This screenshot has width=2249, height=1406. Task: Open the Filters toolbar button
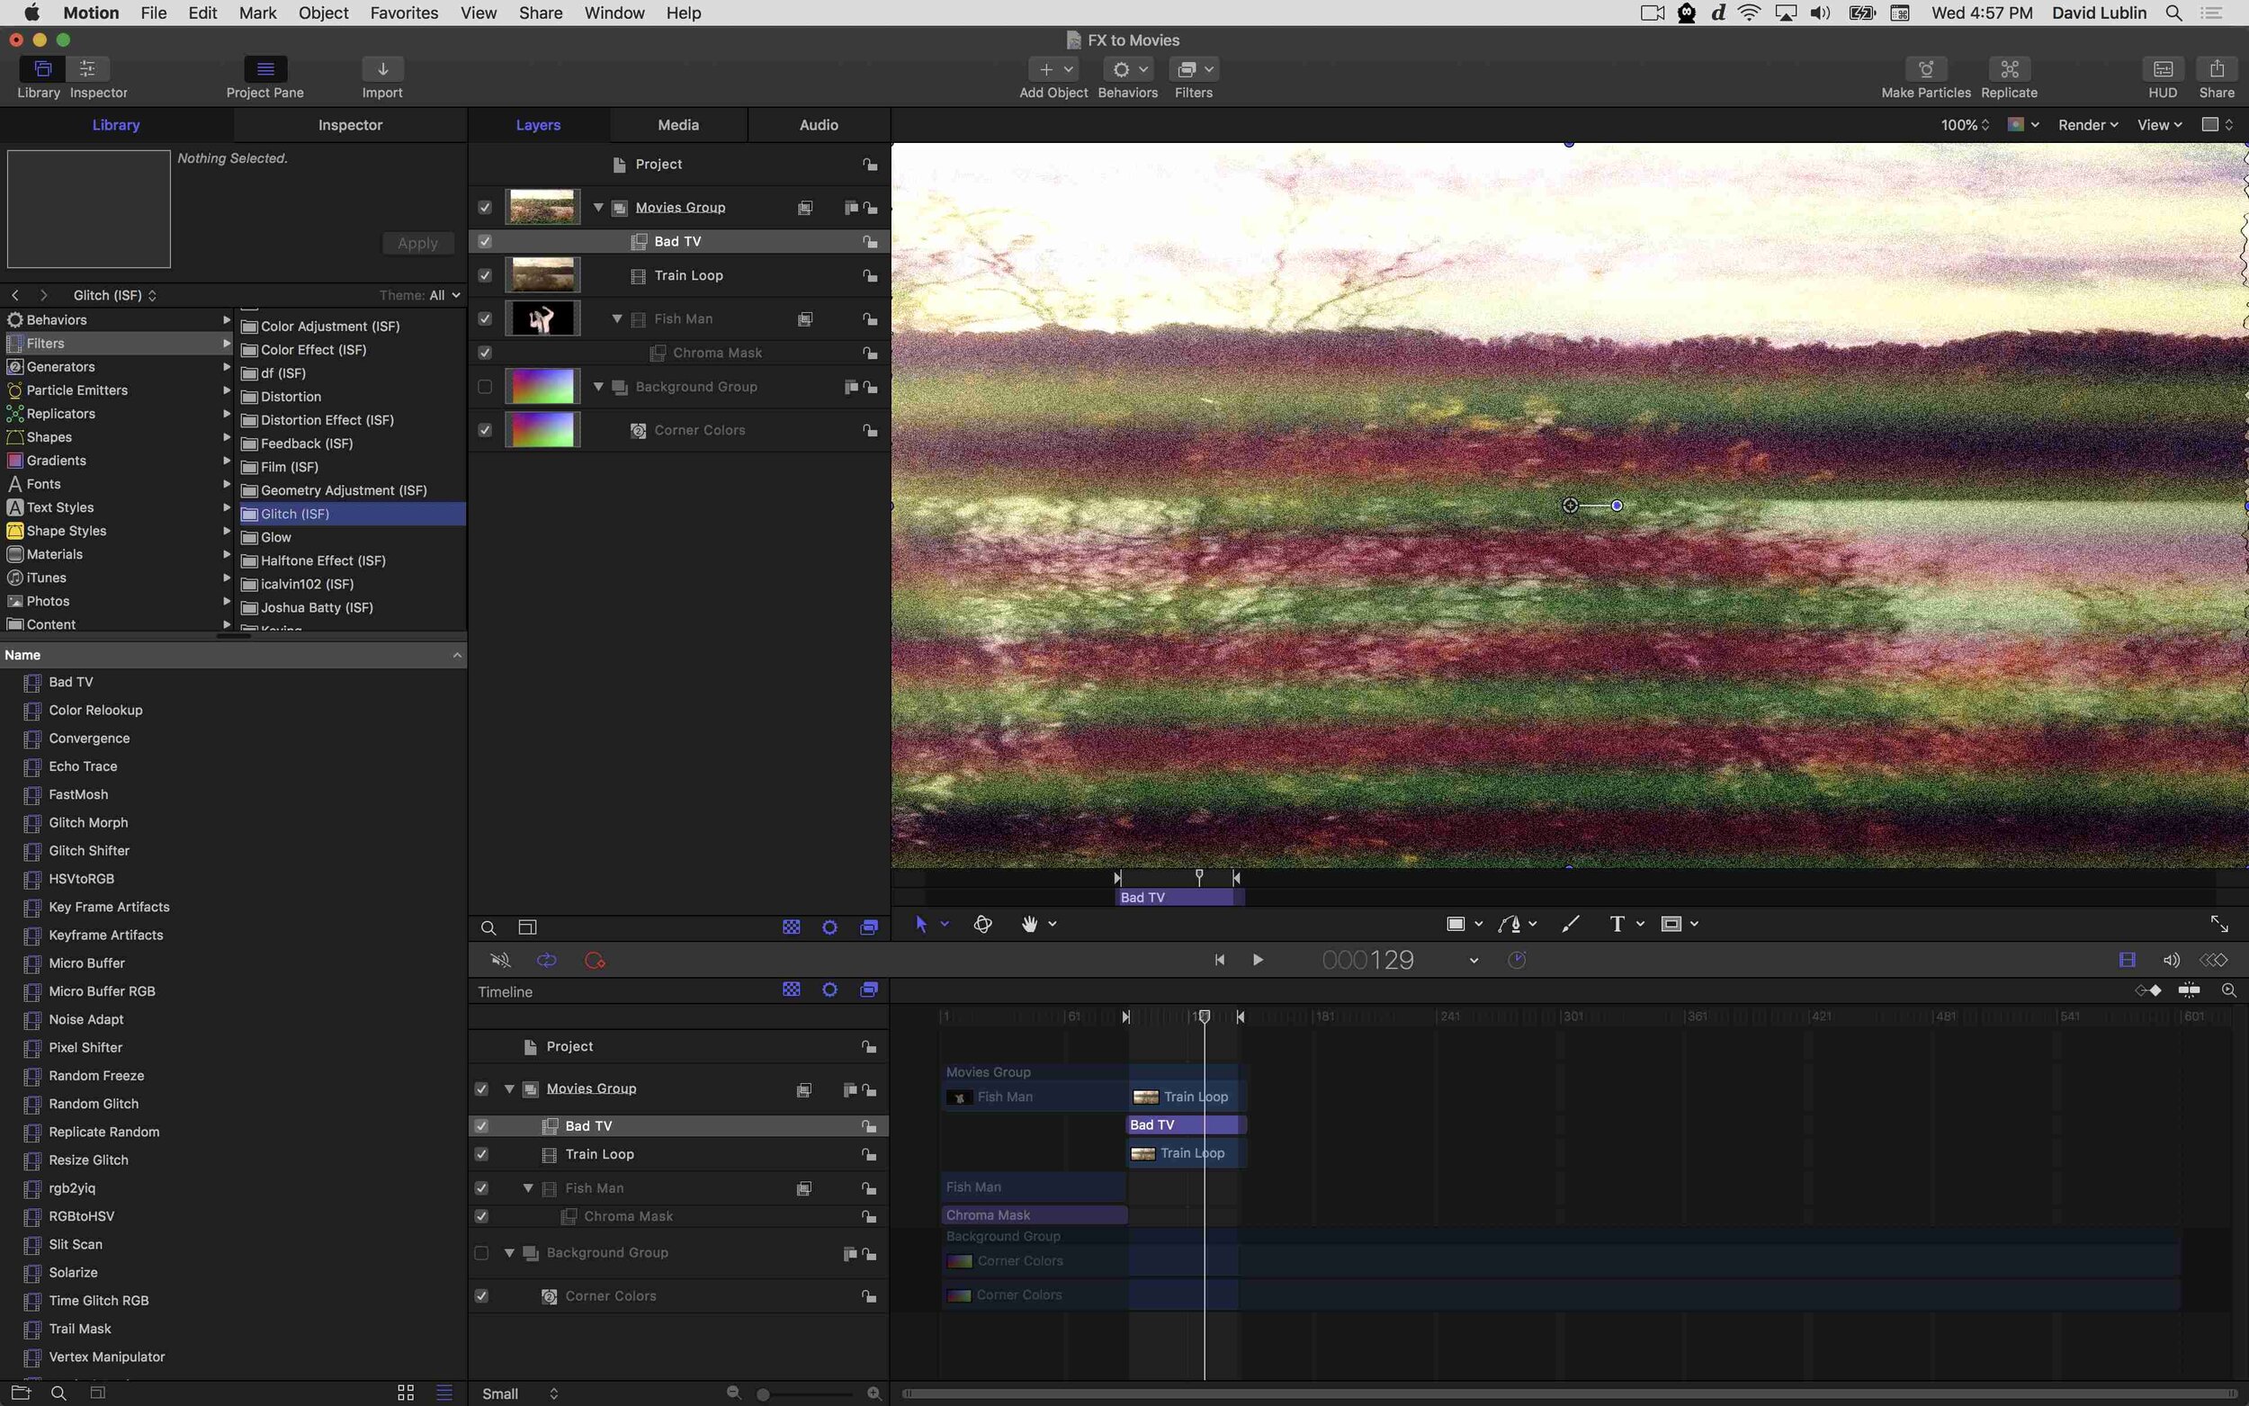point(1194,68)
